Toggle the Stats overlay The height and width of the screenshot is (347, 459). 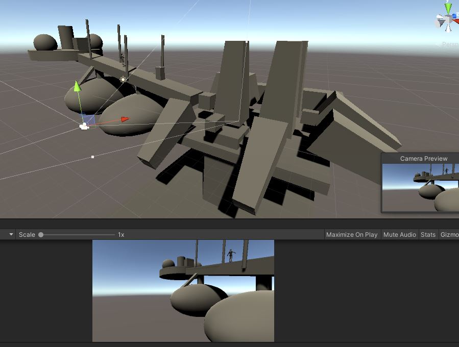point(428,235)
